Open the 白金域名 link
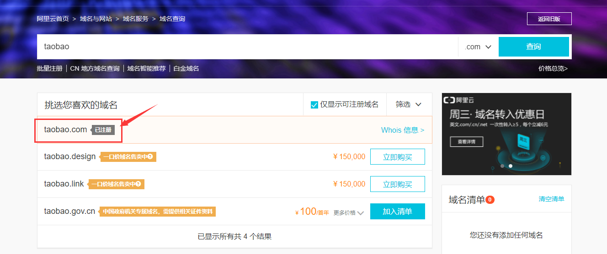607x254 pixels. coord(186,68)
